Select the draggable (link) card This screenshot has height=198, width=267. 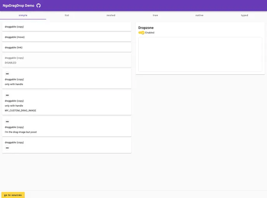[67, 48]
